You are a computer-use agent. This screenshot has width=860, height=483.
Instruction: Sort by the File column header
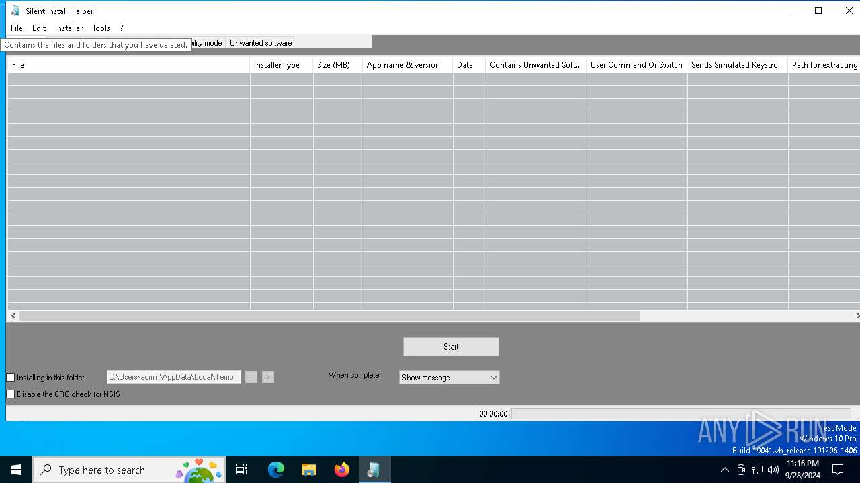pyautogui.click(x=128, y=65)
